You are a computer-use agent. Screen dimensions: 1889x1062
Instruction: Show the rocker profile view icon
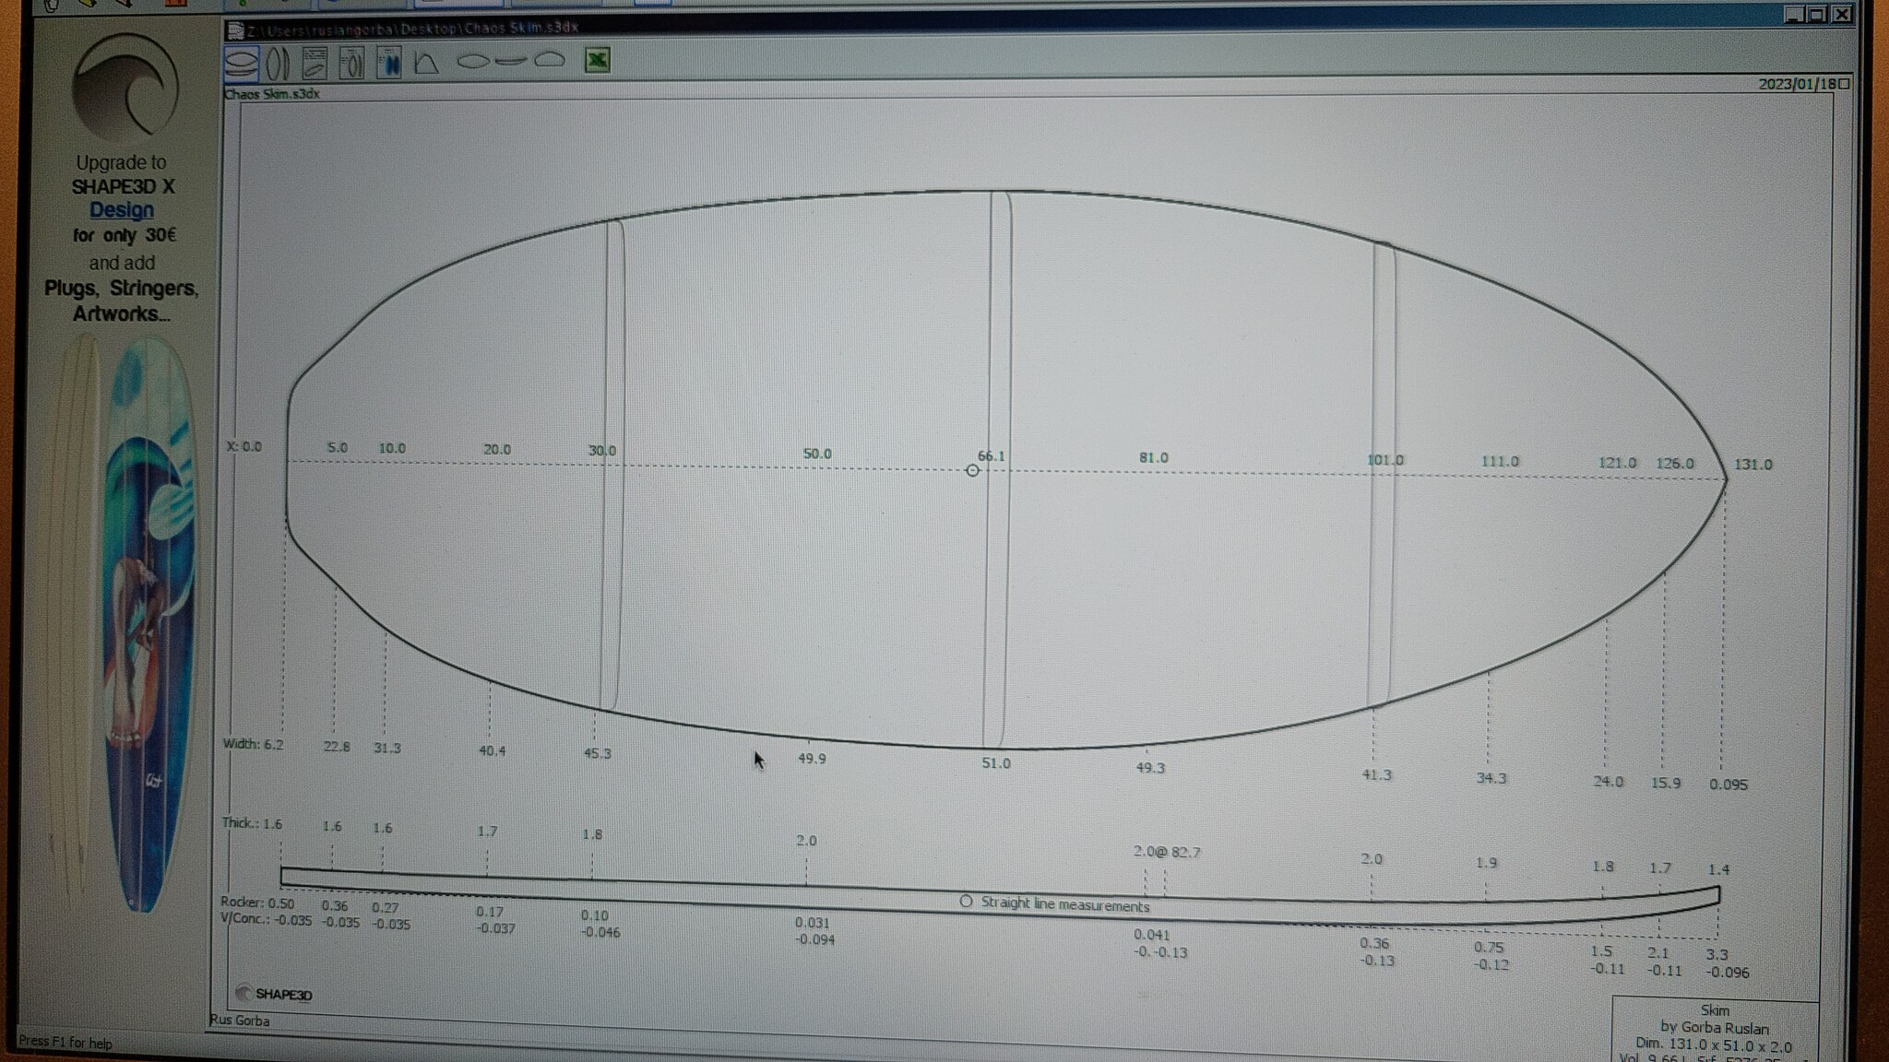click(x=510, y=62)
